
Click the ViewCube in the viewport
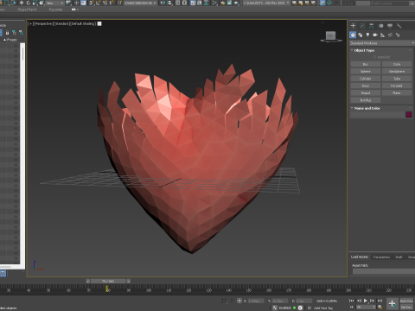pos(331,36)
